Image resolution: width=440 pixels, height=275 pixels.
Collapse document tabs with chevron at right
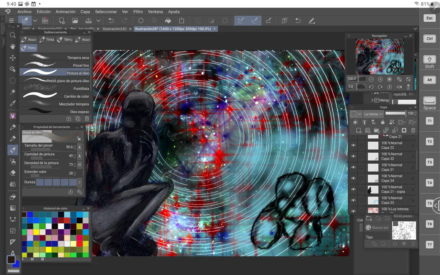pos(415,29)
